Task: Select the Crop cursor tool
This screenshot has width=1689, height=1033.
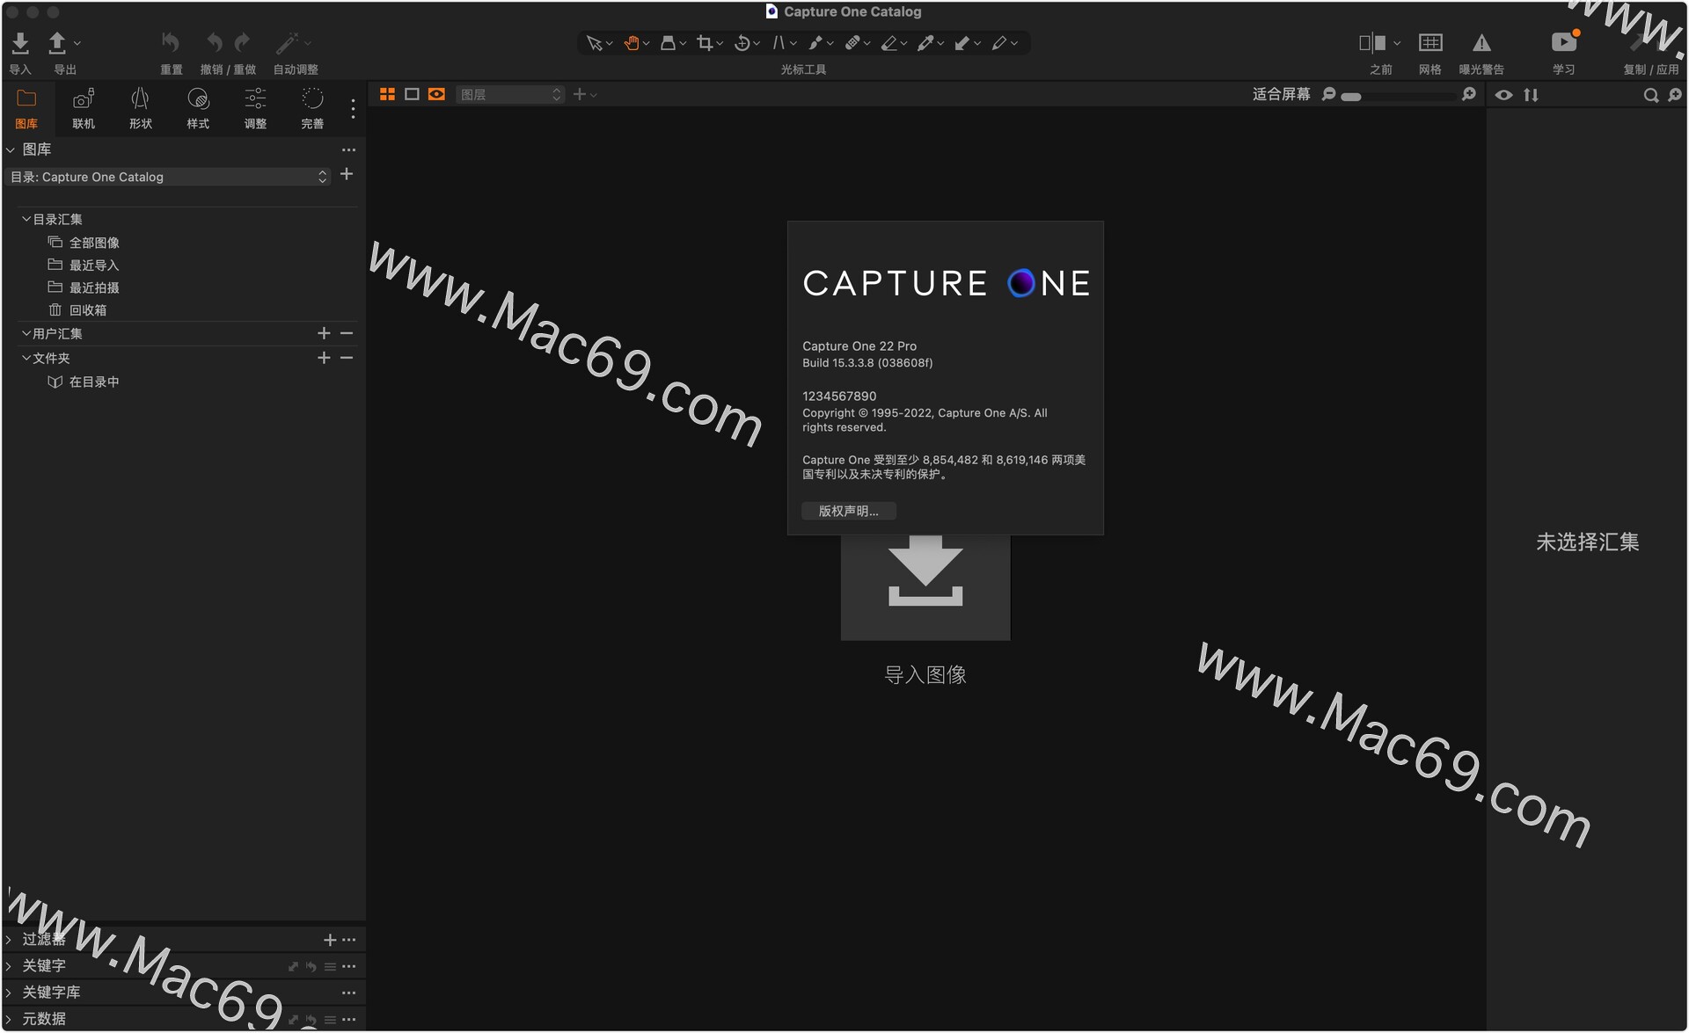Action: click(705, 43)
